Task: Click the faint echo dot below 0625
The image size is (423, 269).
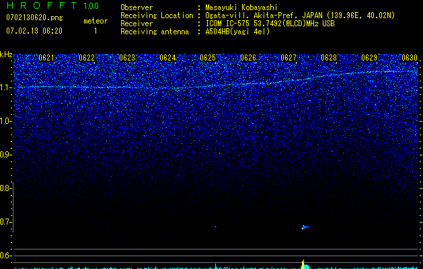Action: [216, 227]
